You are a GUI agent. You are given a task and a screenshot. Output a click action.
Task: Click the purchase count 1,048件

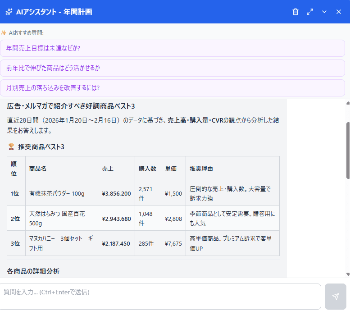click(x=145, y=219)
